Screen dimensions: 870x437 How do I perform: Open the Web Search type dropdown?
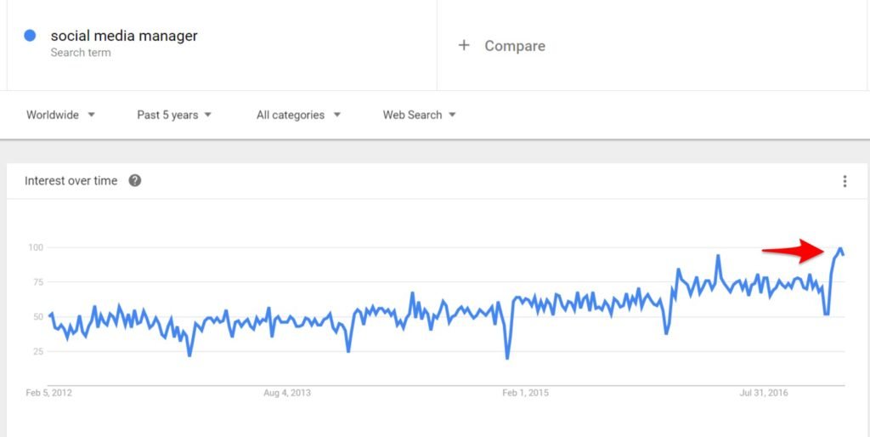tap(420, 115)
